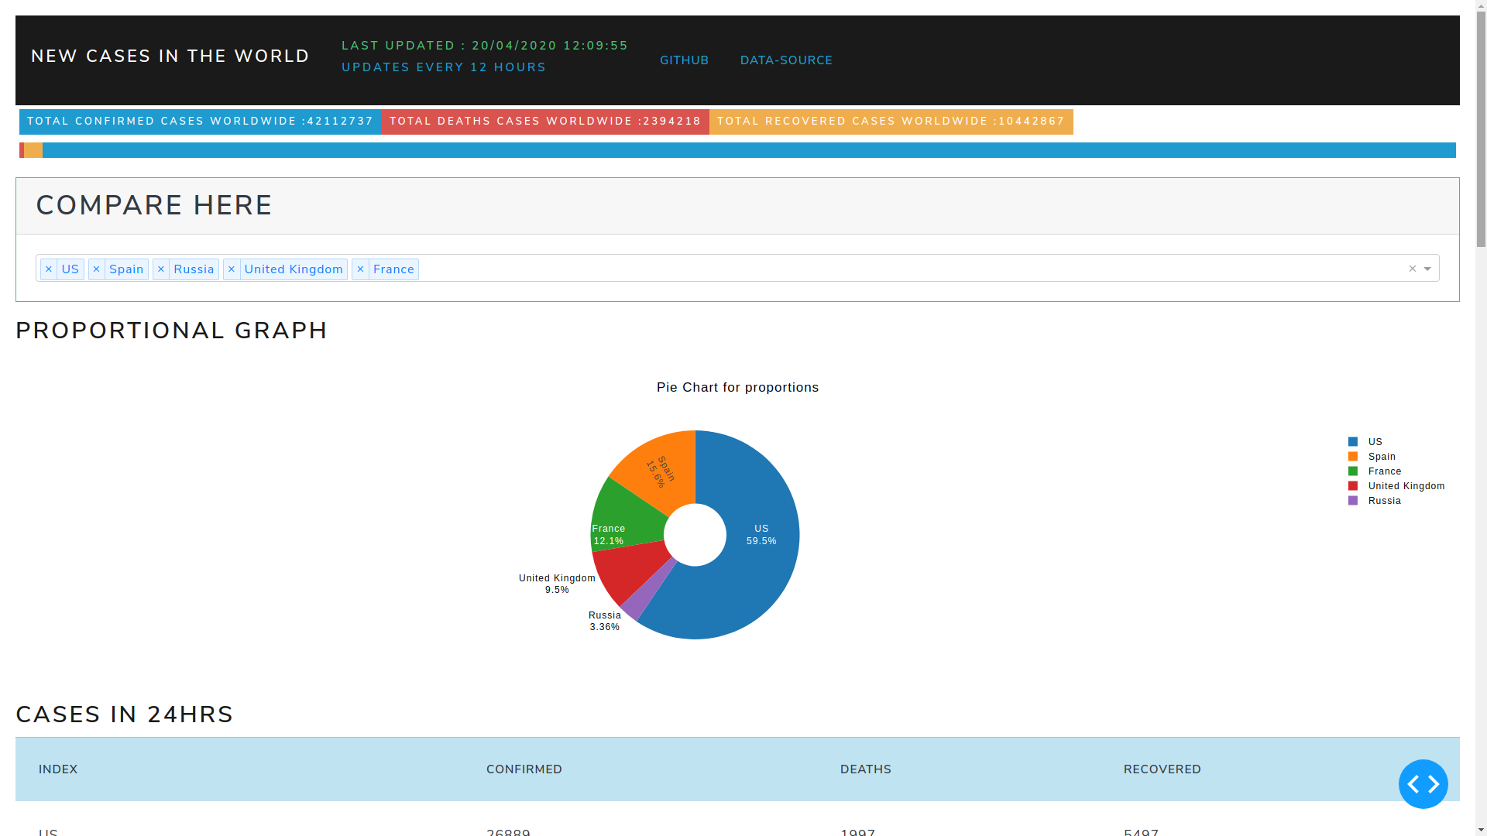1487x836 pixels.
Task: Remove France tag from compare list
Action: tap(360, 269)
